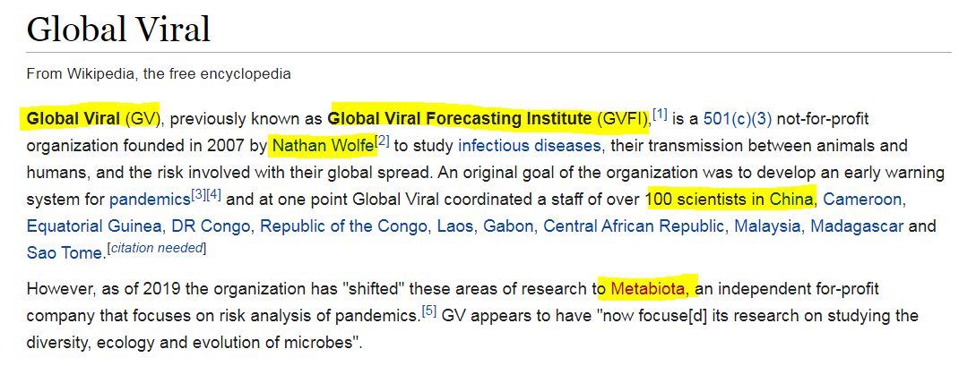Click the Malaysia link
The height and width of the screenshot is (366, 959).
point(766,226)
